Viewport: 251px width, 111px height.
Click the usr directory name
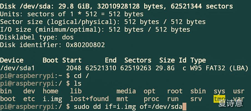coord(239,91)
